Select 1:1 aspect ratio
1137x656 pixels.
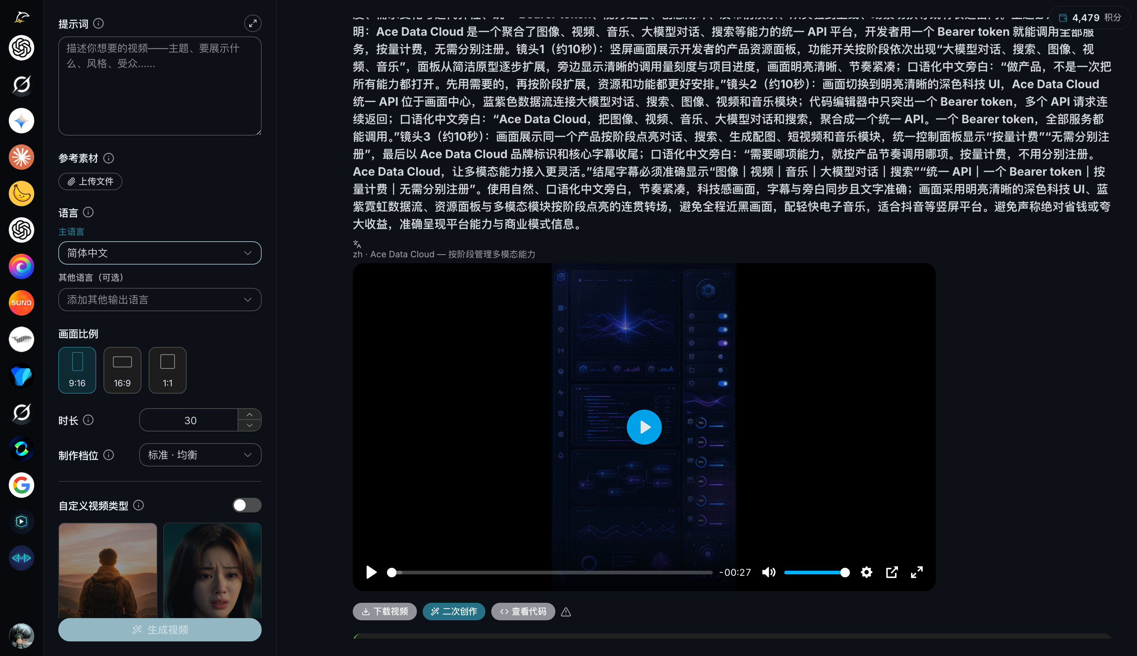[x=168, y=370]
